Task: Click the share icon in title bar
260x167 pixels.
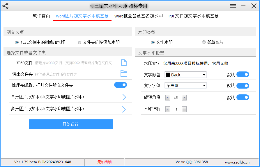Action: 5,6
